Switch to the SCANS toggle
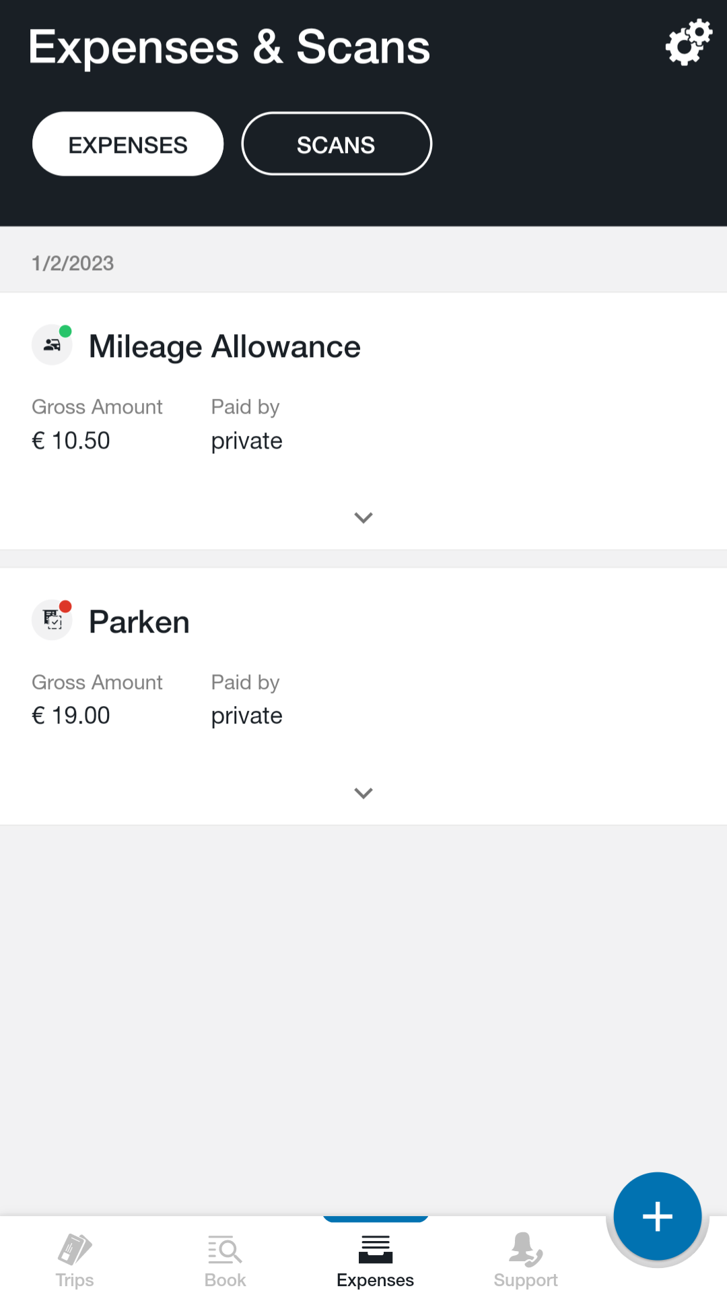The width and height of the screenshot is (727, 1303). (337, 144)
